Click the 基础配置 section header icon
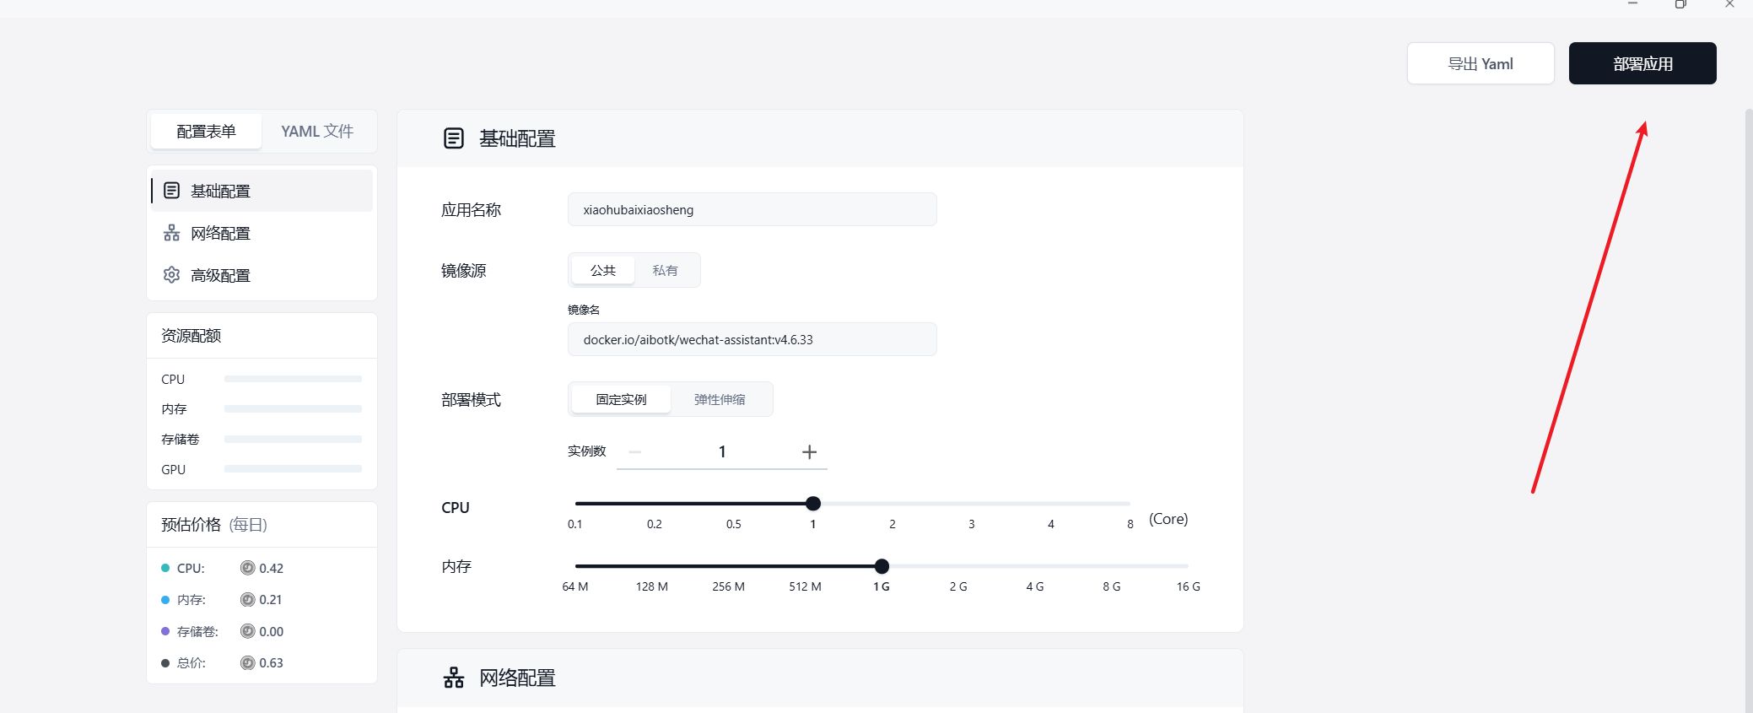Screen dimensions: 1753x713 coord(454,138)
